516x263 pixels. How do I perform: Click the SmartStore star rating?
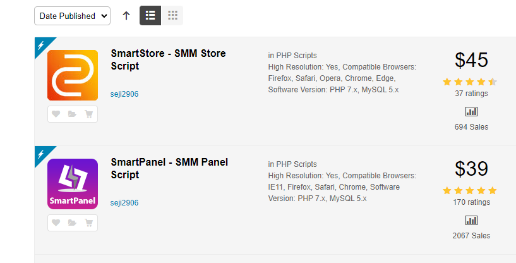[470, 82]
